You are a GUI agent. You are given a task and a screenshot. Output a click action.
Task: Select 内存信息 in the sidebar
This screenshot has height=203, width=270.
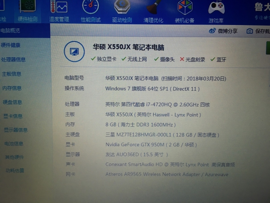(12, 88)
